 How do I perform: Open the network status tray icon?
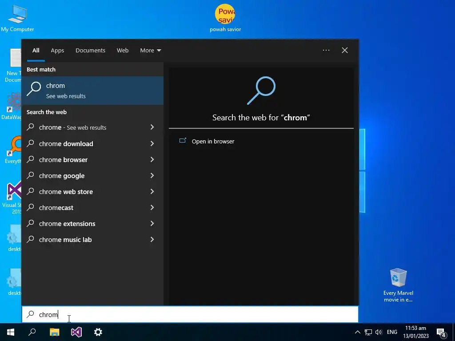[x=368, y=332]
